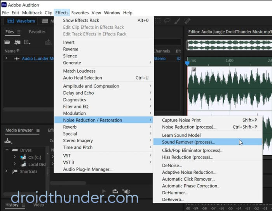Open Audio Plug-In Manager

tap(104, 169)
